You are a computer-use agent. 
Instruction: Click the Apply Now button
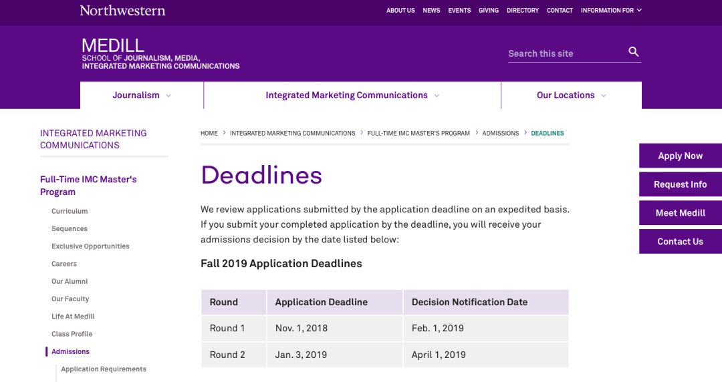tap(680, 156)
